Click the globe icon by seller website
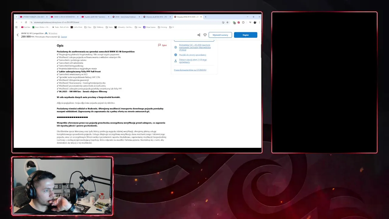The height and width of the screenshot is (219, 389). point(176,55)
